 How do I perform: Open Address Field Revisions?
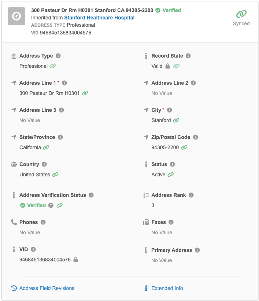pyautogui.click(x=47, y=288)
